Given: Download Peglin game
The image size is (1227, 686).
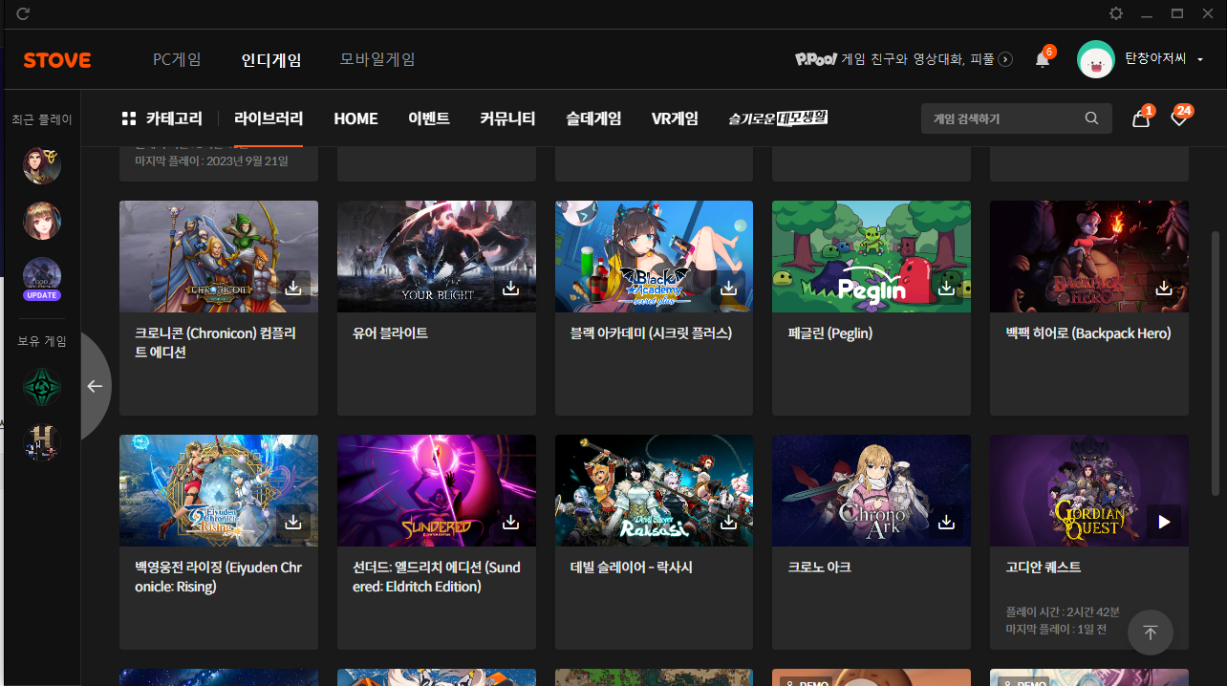Looking at the screenshot, I should pos(947,288).
